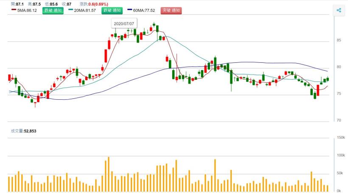Screen dimensions: 348x193
Task: Click the red 漲跌 0.6(0.69%) value
Action: point(97,4)
